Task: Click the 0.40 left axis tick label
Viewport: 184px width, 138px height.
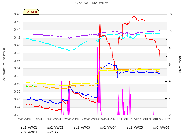Action: tap(17, 45)
